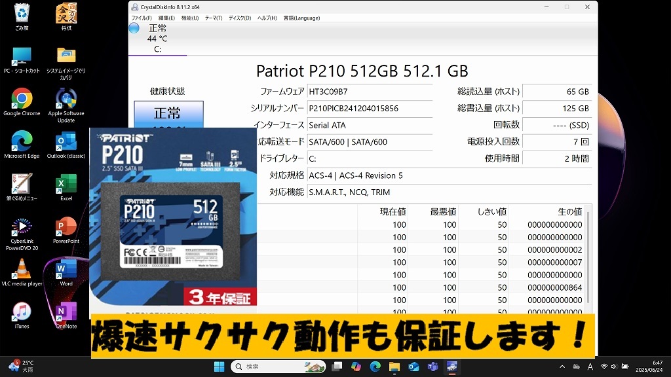The image size is (671, 377).
Task: Click the interface field Serial ATA
Action: tap(370, 125)
